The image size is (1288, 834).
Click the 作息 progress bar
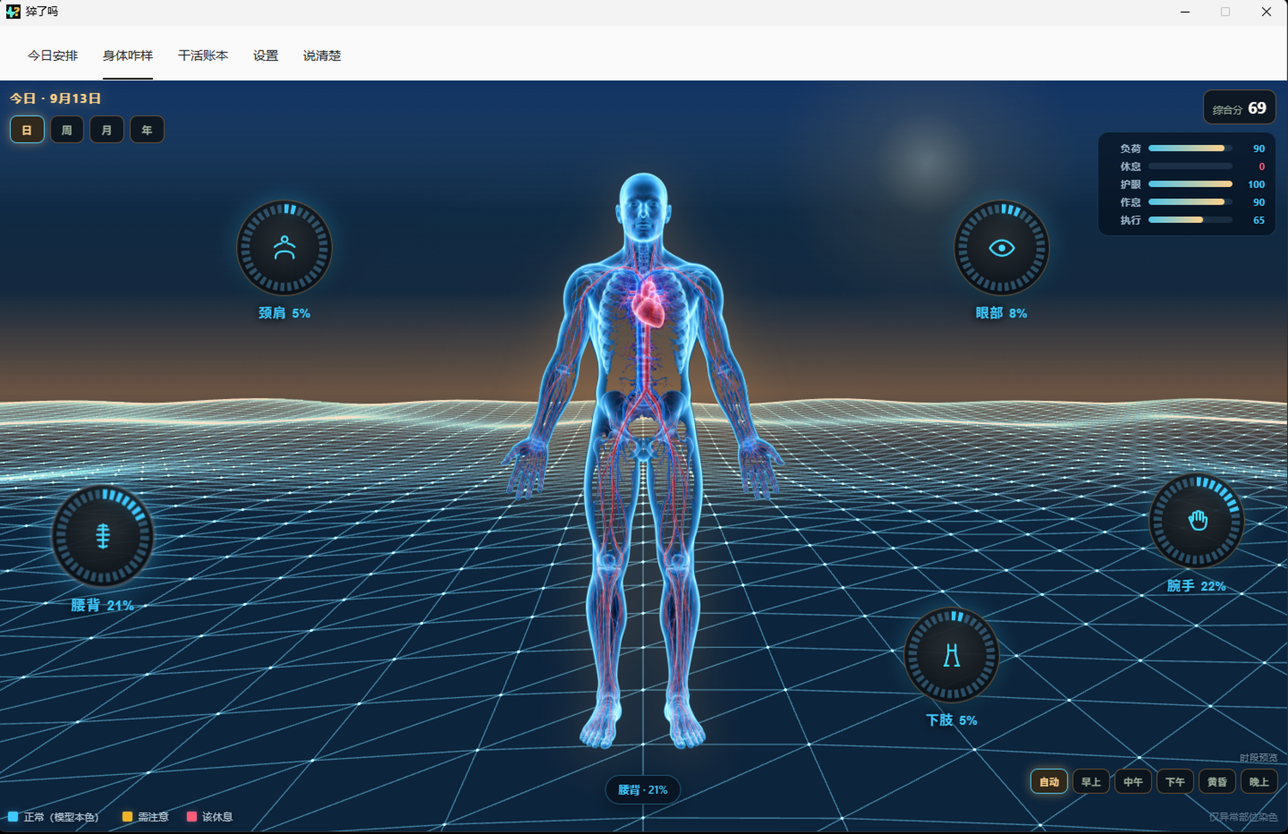coord(1190,202)
